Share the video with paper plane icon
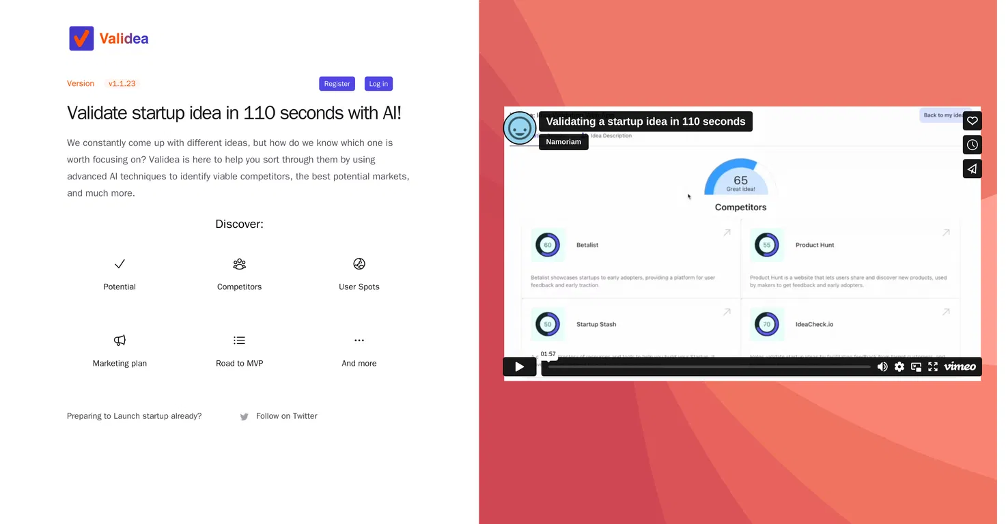Viewport: 1006px width, 524px height. tap(973, 169)
